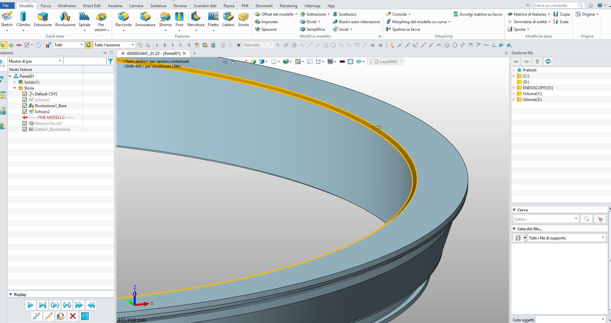The width and height of the screenshot is (611, 323).
Task: Rewind the Replay history
Action: [92, 305]
